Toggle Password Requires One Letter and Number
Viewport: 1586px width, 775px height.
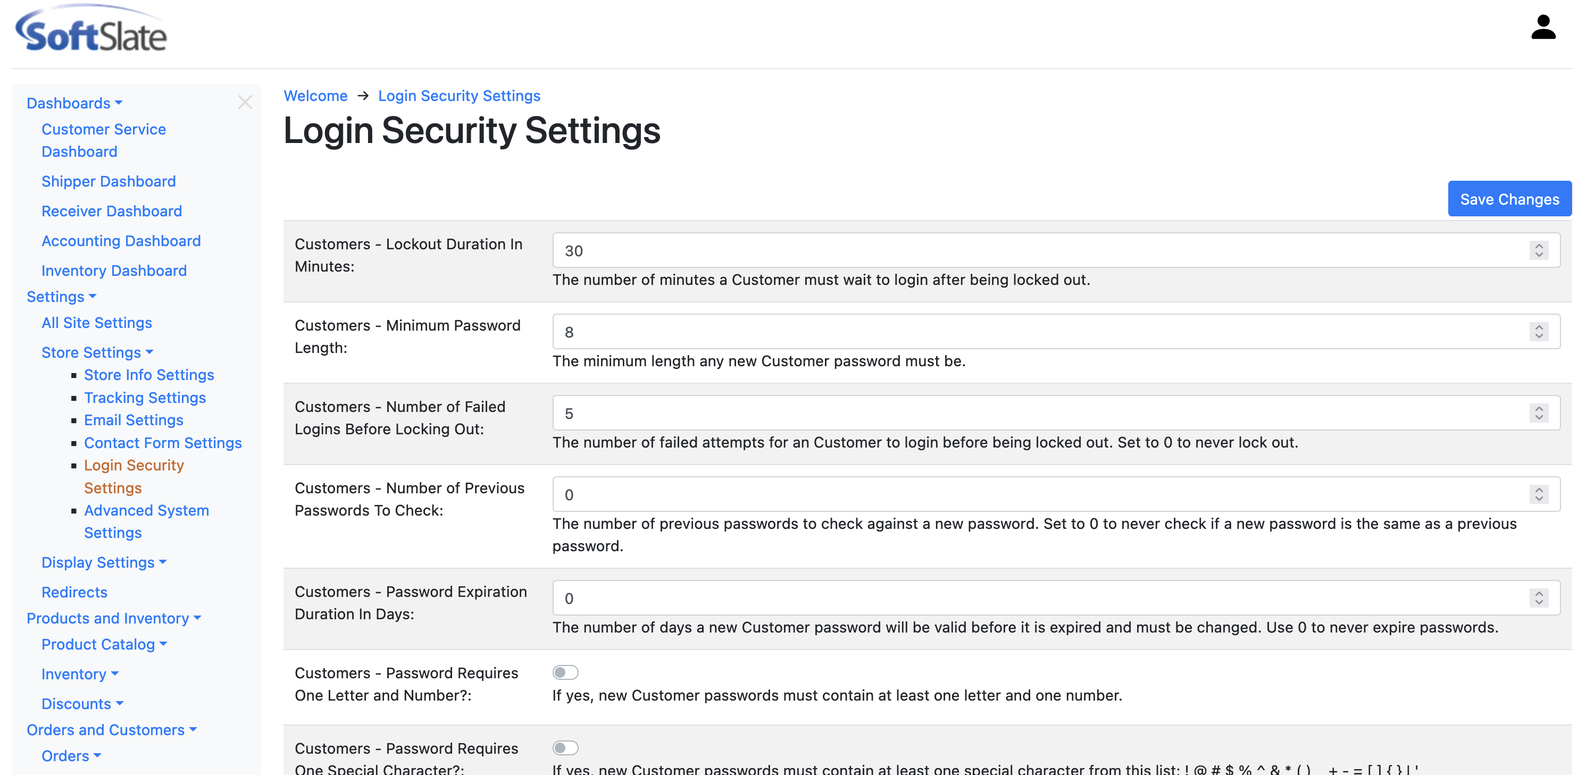pyautogui.click(x=565, y=672)
